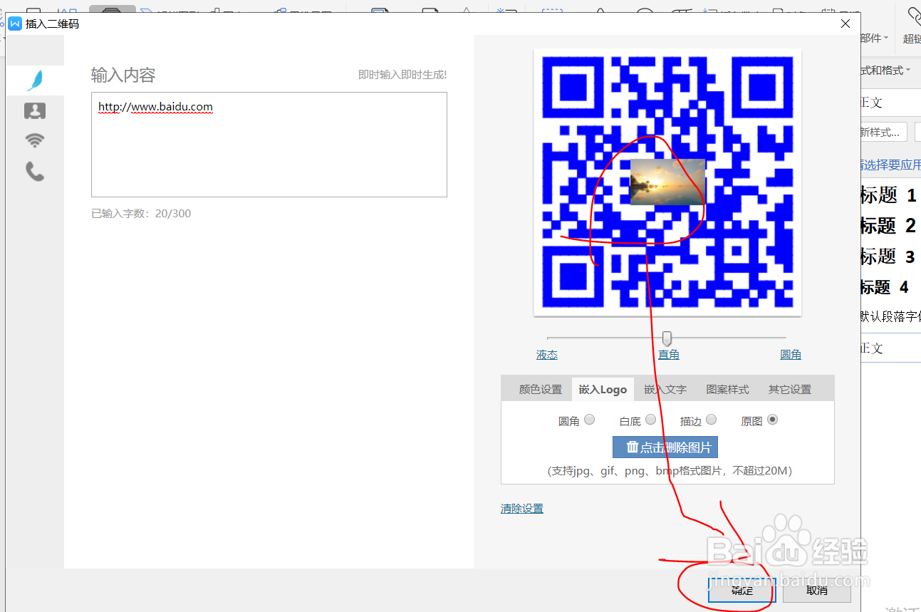Click the 点击删除图片 button
The image size is (921, 612).
tap(665, 447)
